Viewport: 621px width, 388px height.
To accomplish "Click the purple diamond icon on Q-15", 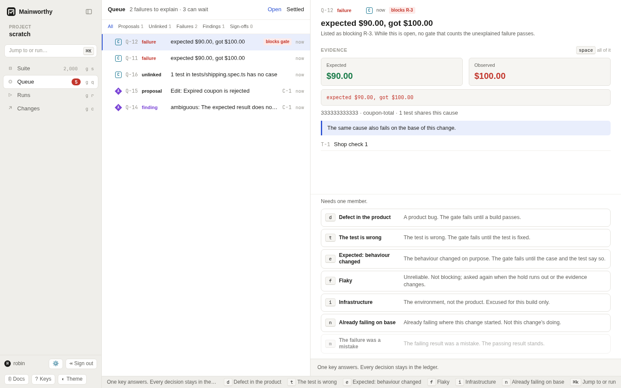I will (118, 91).
